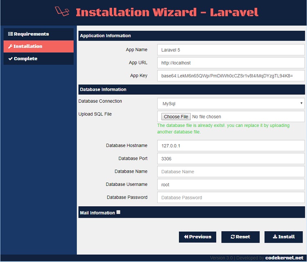Click the Previous button
The width and height of the screenshot is (307, 262).
[x=197, y=237]
